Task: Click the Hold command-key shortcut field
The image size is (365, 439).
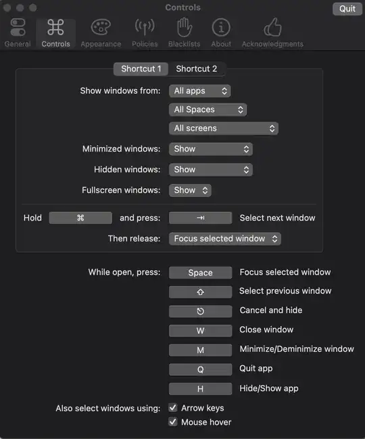Action: click(80, 218)
